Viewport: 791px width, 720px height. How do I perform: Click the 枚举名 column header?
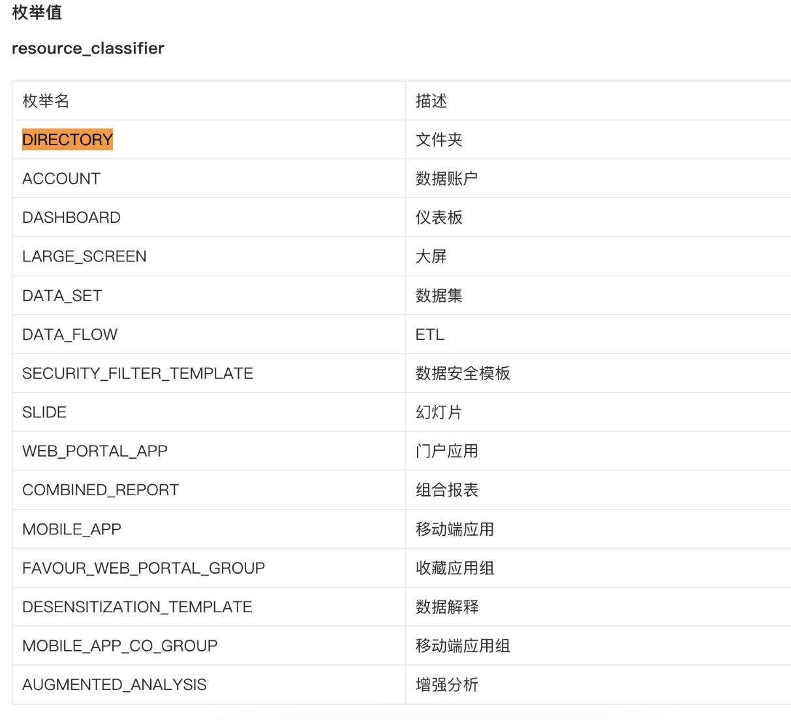pos(46,101)
